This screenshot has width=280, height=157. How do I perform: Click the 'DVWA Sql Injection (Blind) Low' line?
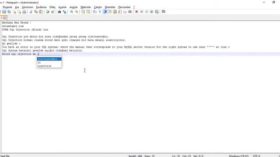25,30
